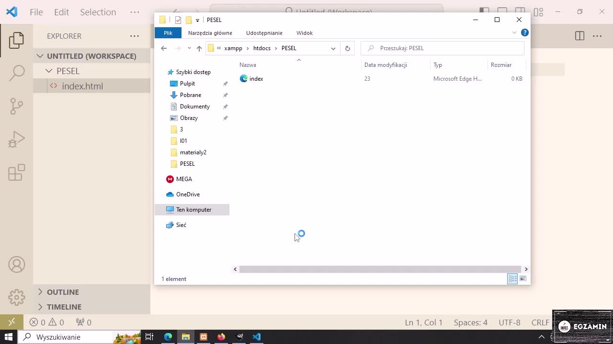Open the Widok ribbon tab
Screen dimensions: 613x344
coord(305,32)
